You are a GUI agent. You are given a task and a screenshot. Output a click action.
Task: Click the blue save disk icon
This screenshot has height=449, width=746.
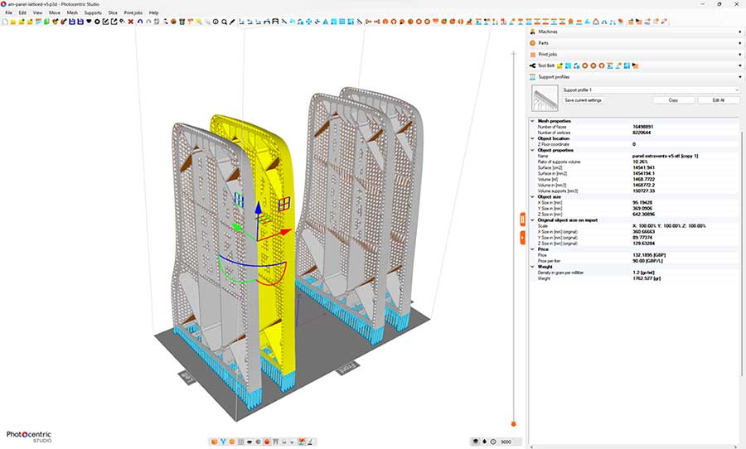click(72, 22)
